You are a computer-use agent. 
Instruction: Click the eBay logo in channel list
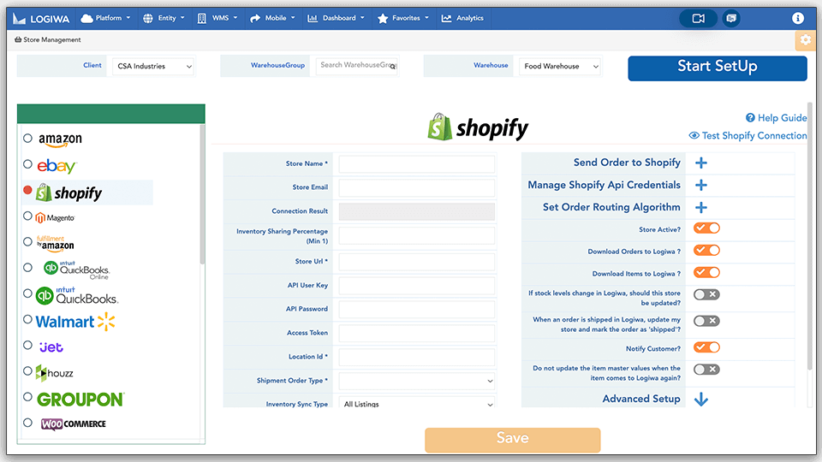[57, 166]
